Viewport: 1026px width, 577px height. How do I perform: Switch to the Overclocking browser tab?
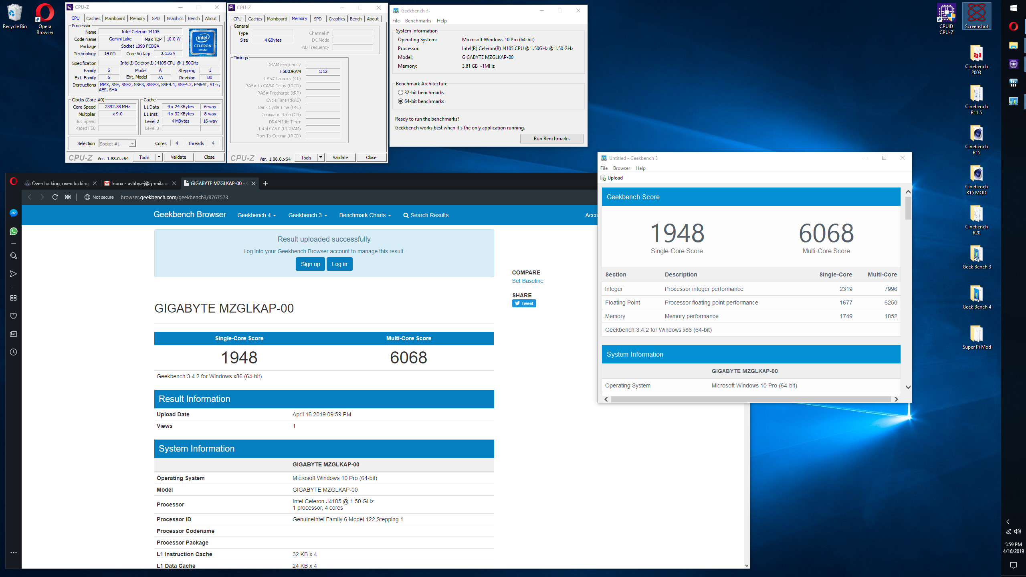[59, 184]
